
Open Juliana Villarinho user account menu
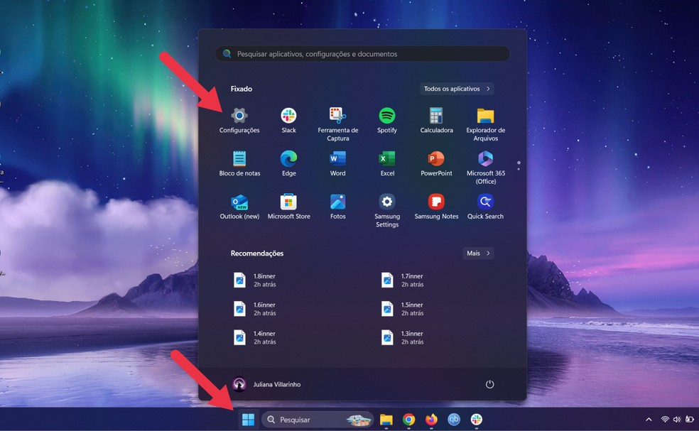[266, 384]
